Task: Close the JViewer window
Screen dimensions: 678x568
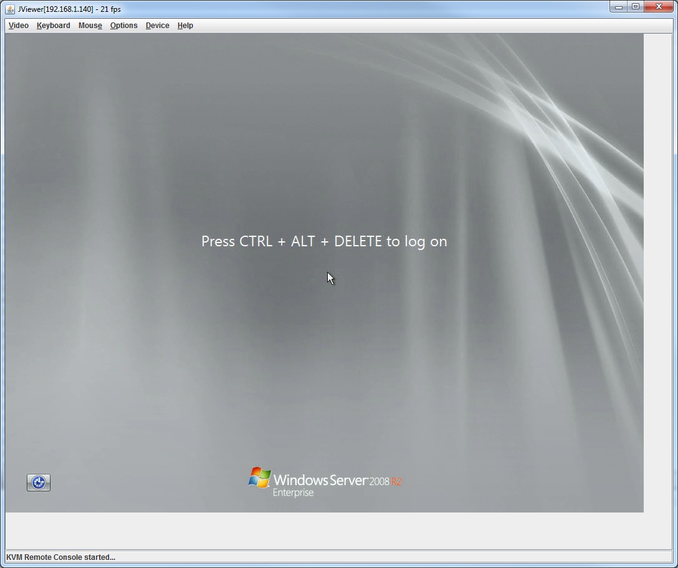Action: click(x=658, y=7)
